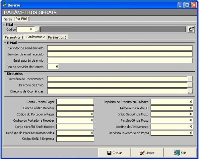
Task: Click the Servidor de email enviado field
Action: pos(120,48)
